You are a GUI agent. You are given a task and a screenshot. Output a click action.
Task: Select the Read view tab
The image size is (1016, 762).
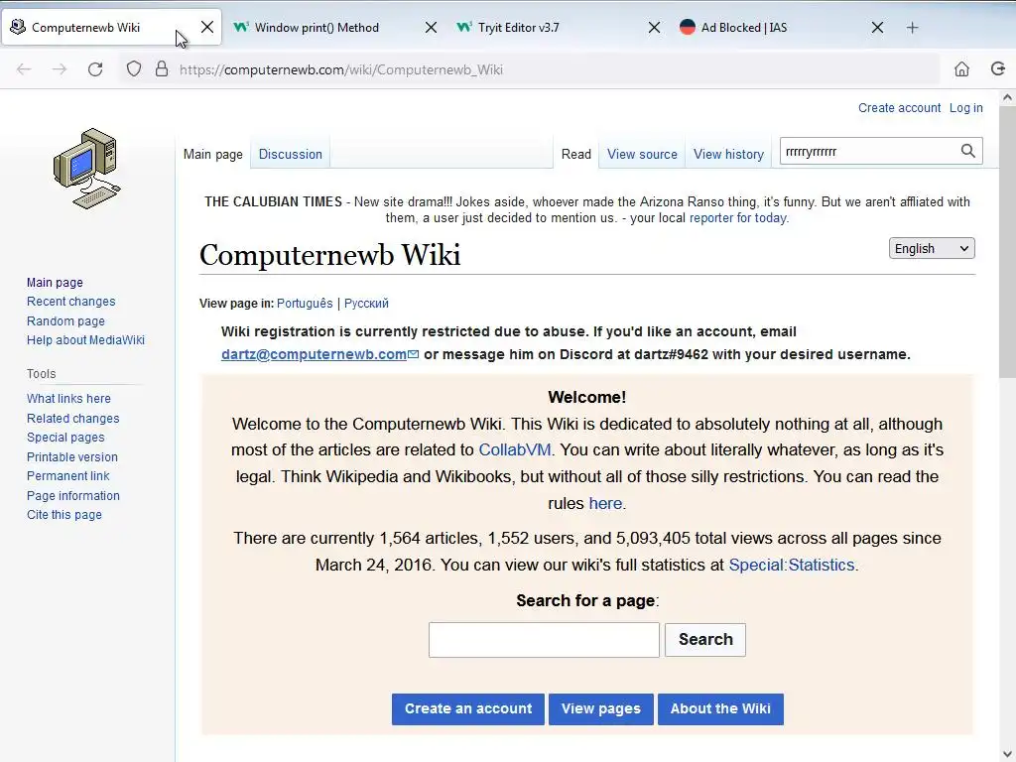point(576,154)
